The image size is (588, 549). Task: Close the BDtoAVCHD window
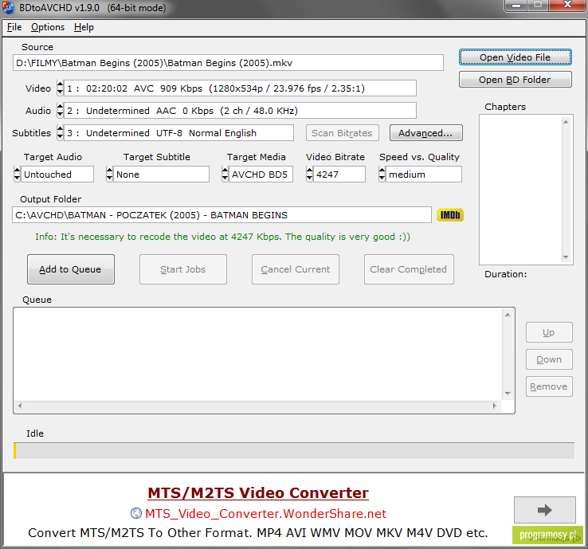tap(567, 5)
